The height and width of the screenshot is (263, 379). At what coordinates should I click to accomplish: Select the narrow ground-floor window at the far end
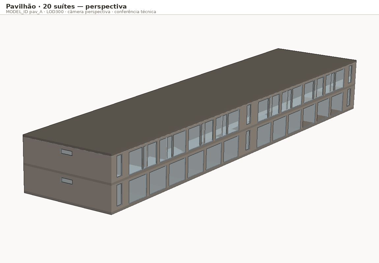(x=349, y=97)
